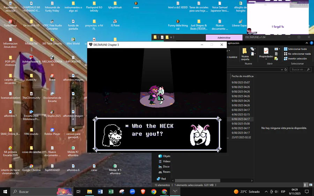314x196 pixels.
Task: Select the 360 Total Security desktop icon
Action: pyautogui.click(x=52, y=41)
